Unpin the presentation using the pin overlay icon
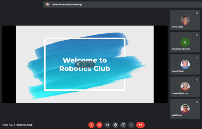202x129 pixels. tap(78, 64)
